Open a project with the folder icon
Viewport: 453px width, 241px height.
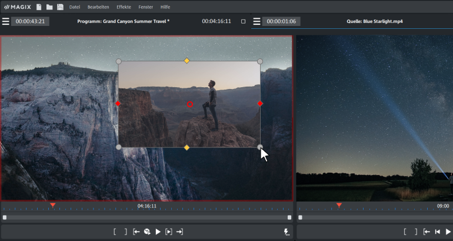[x=49, y=7]
